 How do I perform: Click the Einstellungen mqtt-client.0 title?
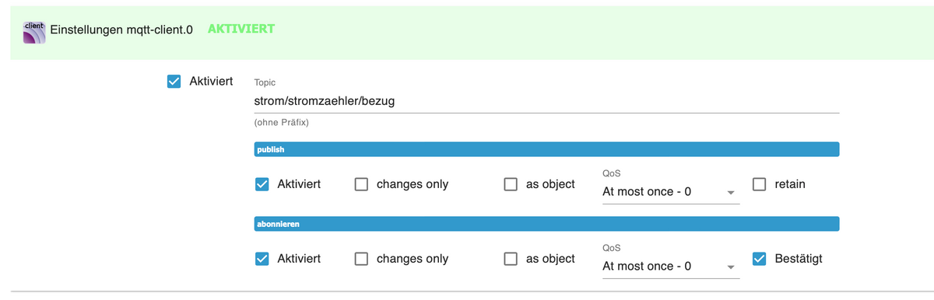[121, 32]
